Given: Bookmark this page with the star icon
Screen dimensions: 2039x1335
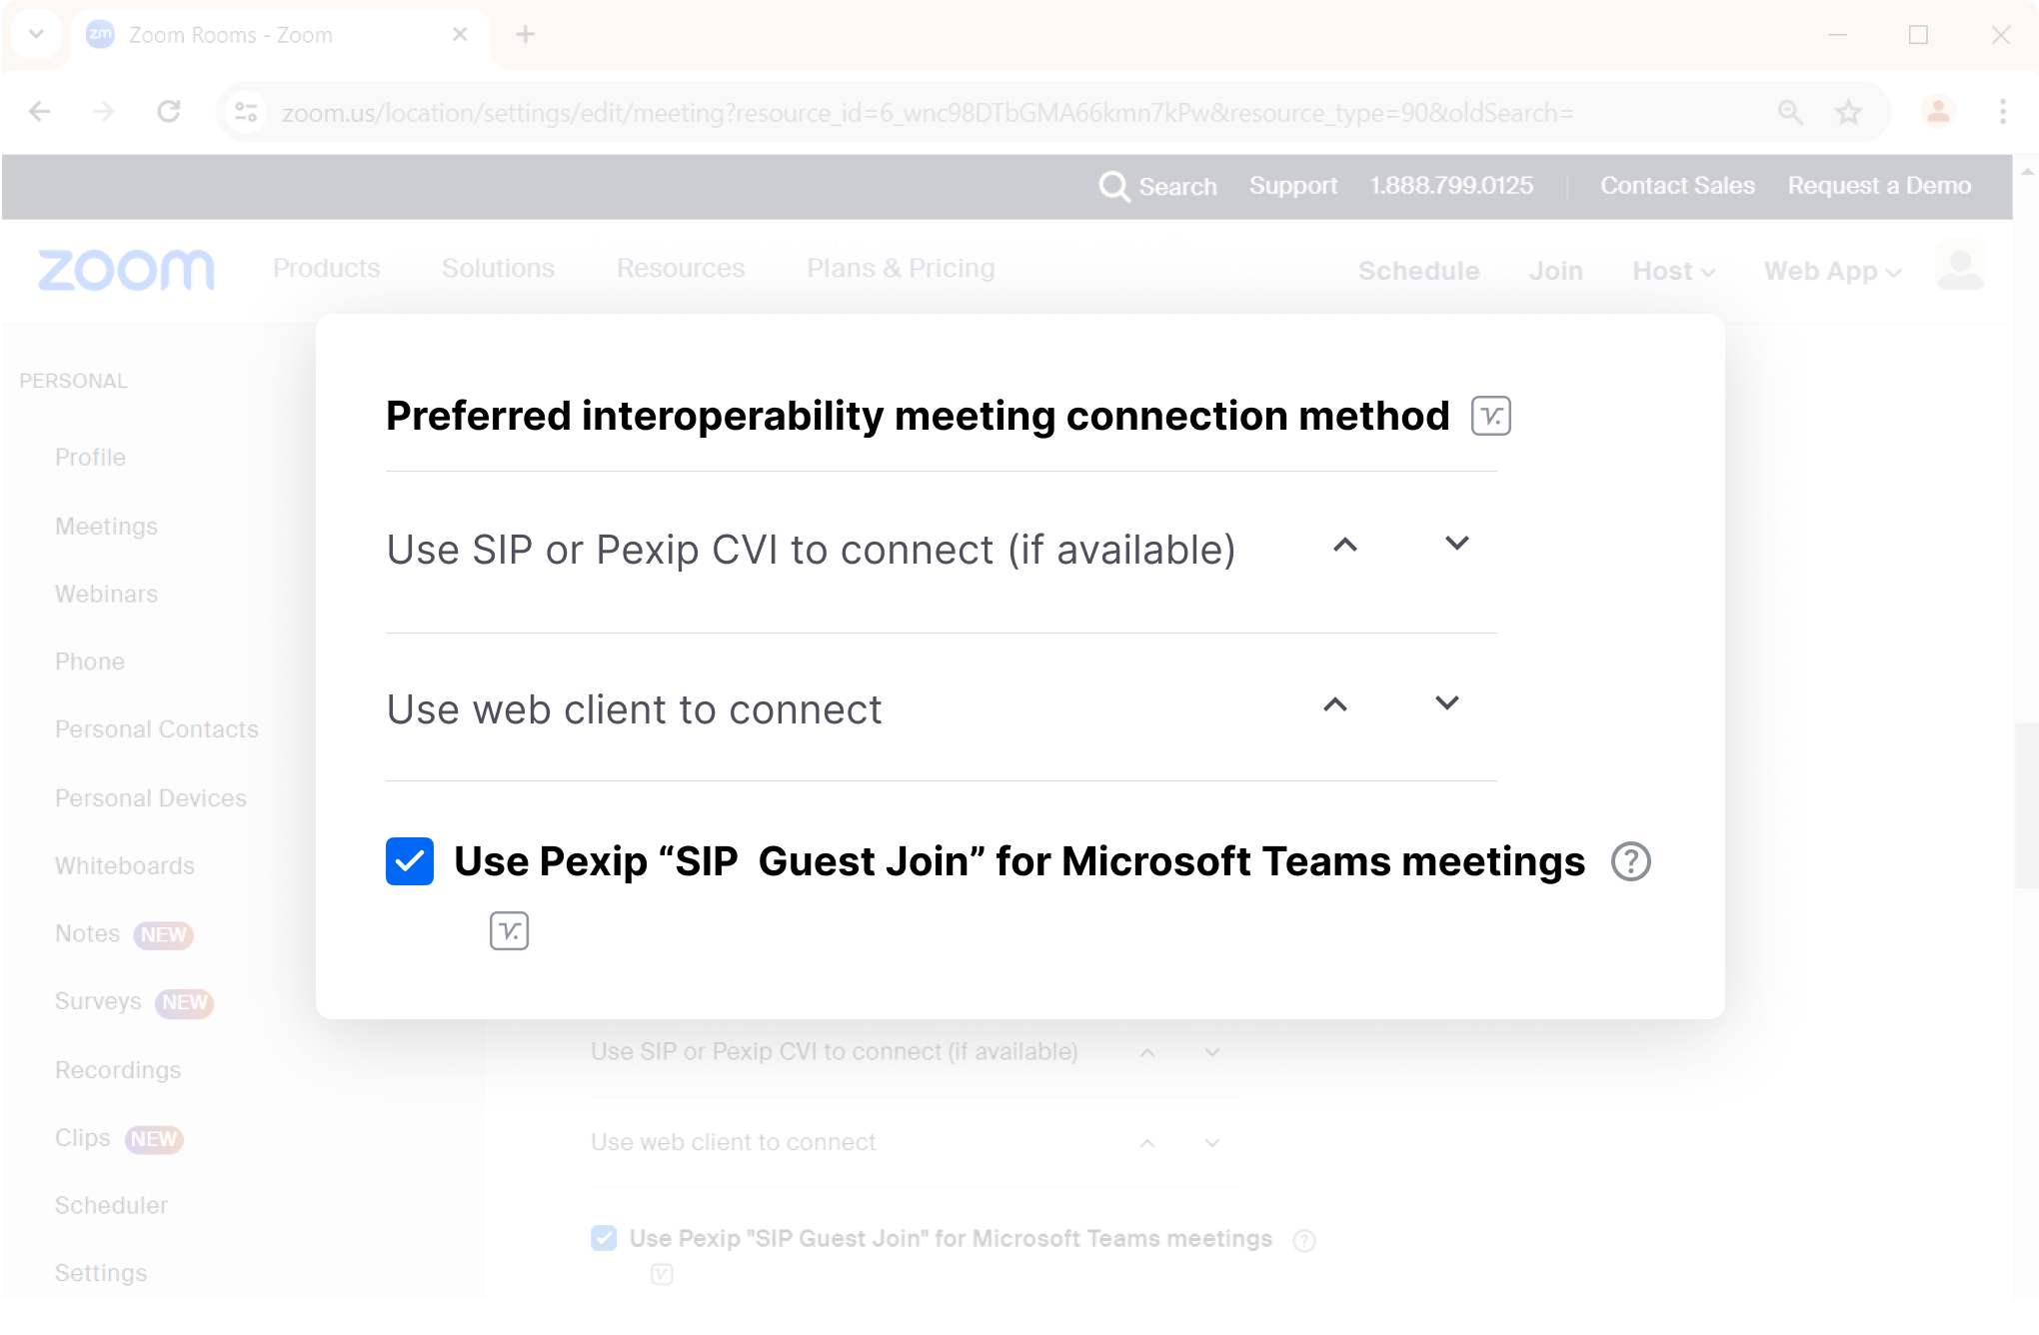Looking at the screenshot, I should 1848,112.
